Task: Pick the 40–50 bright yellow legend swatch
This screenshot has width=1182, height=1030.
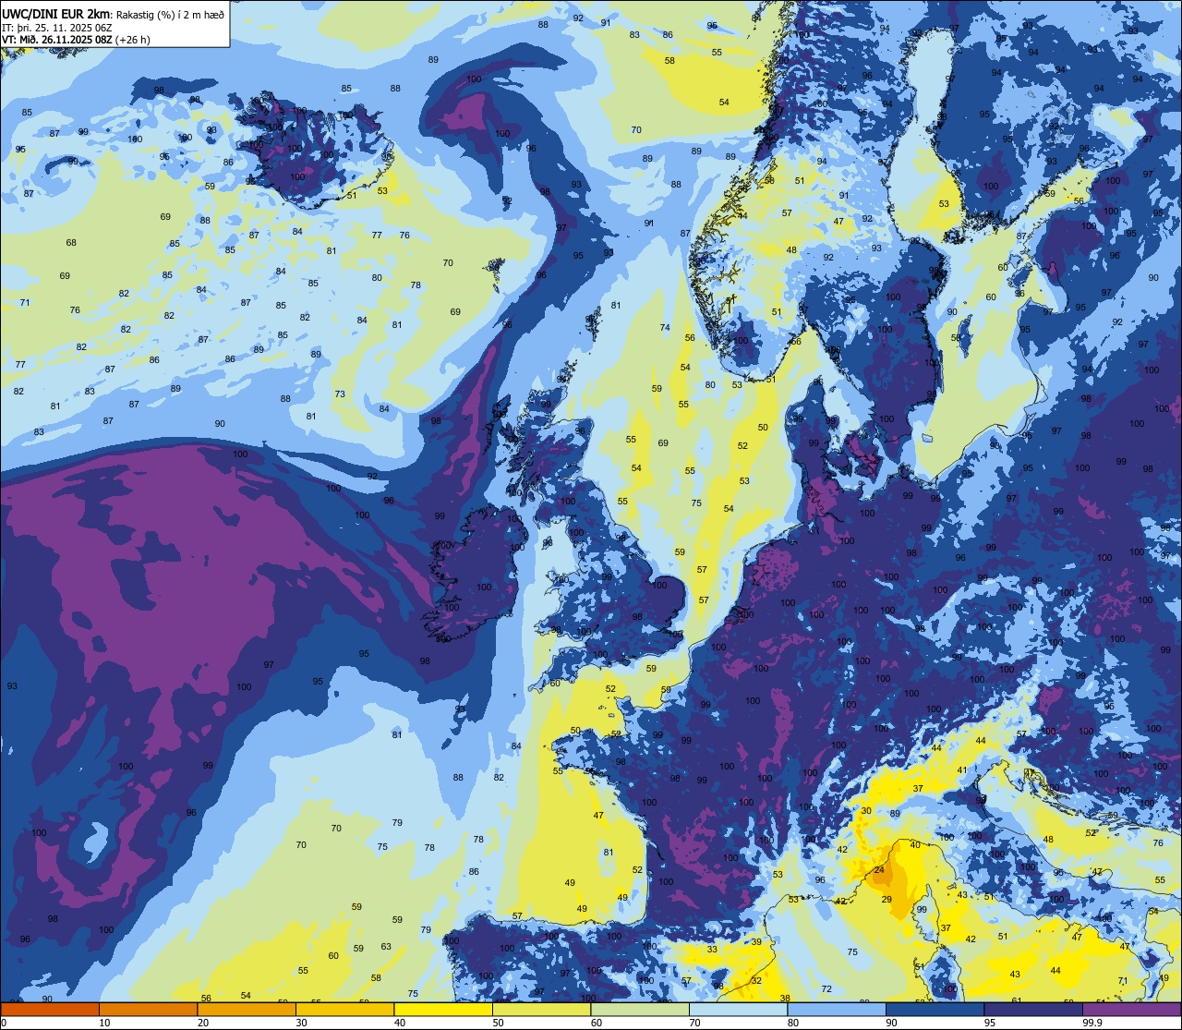Action: pos(443,1009)
